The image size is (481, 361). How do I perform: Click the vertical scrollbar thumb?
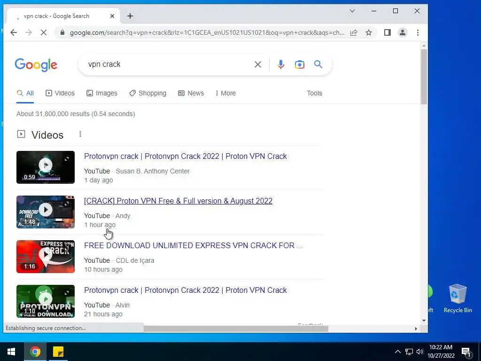(x=424, y=77)
